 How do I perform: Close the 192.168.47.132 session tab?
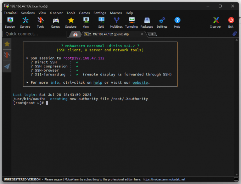click(x=142, y=34)
